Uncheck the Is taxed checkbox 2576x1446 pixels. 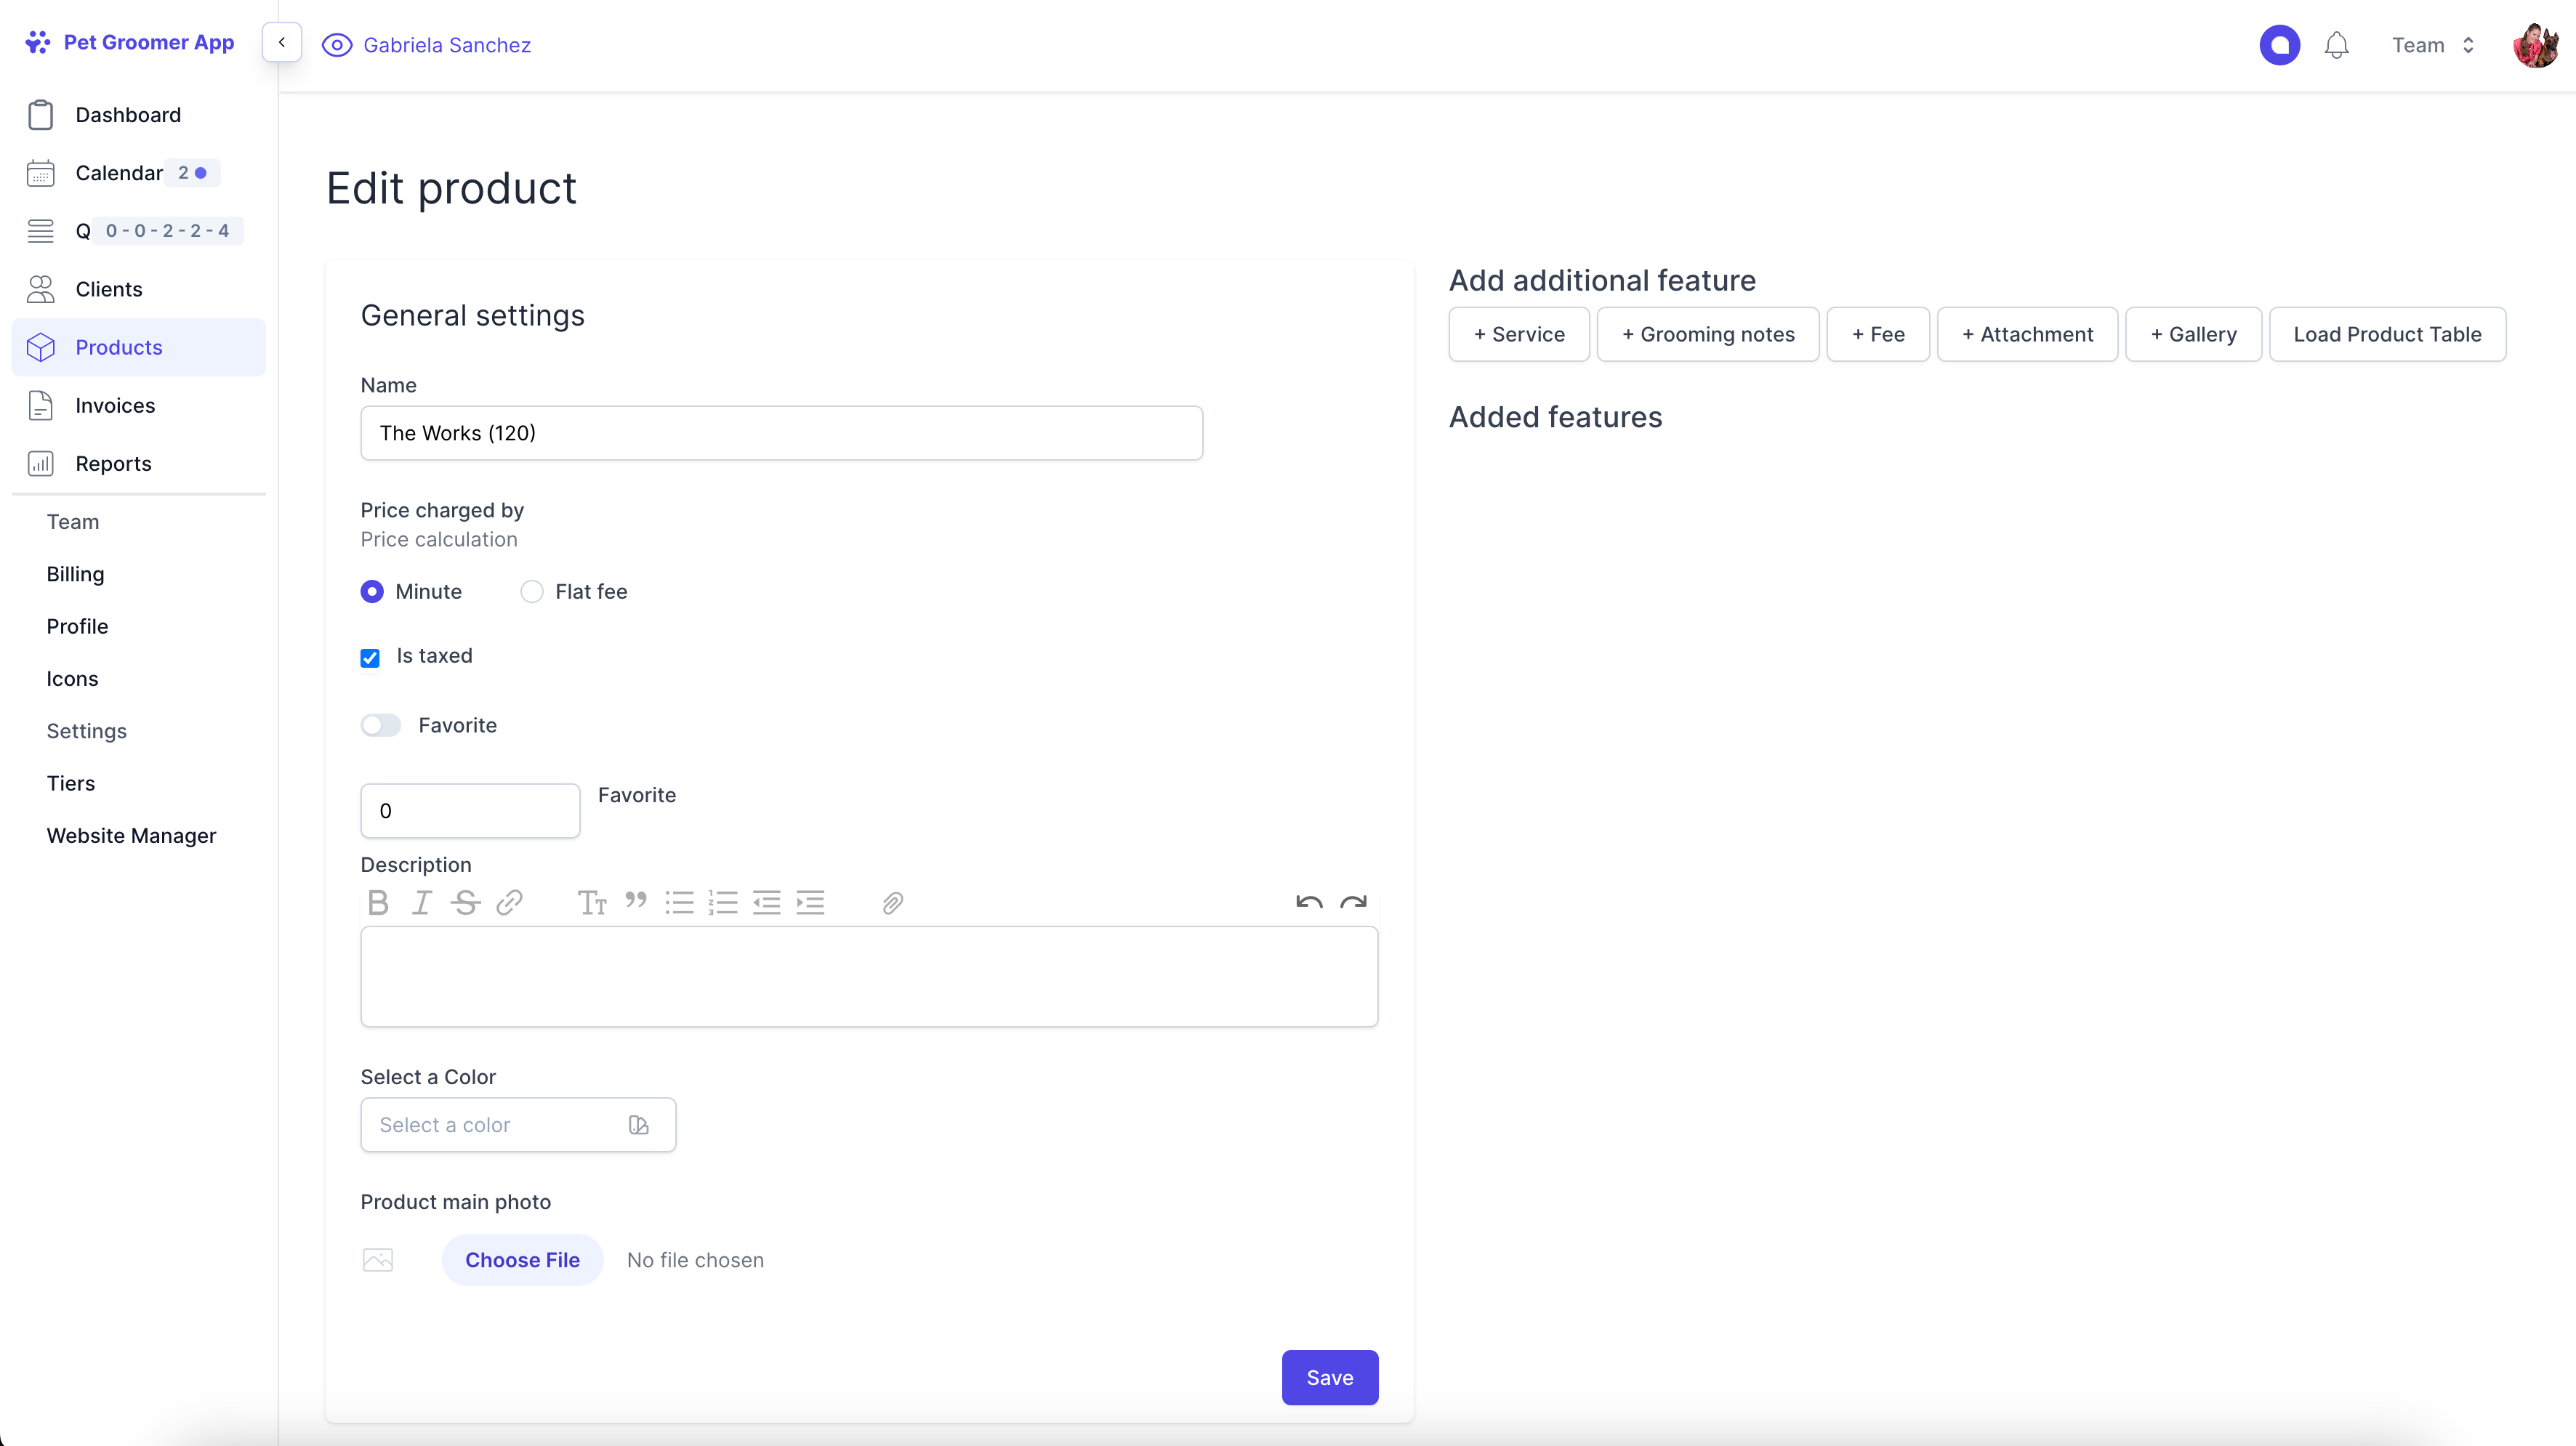click(370, 658)
